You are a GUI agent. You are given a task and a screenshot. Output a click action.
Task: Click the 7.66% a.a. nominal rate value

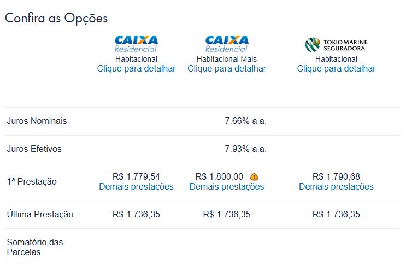[245, 121]
